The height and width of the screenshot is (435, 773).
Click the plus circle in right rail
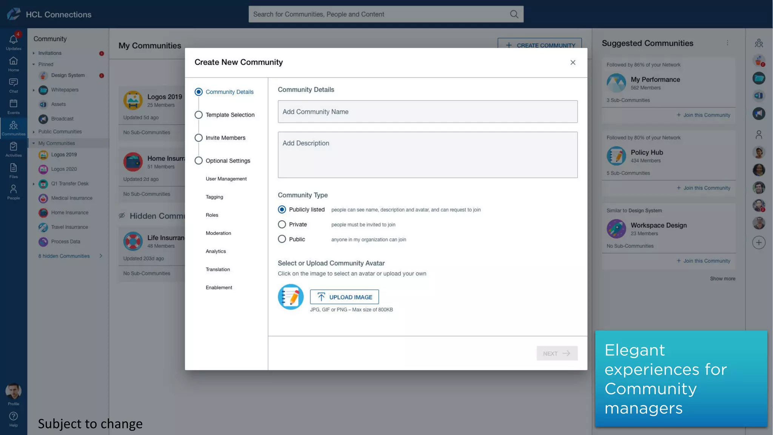click(759, 242)
